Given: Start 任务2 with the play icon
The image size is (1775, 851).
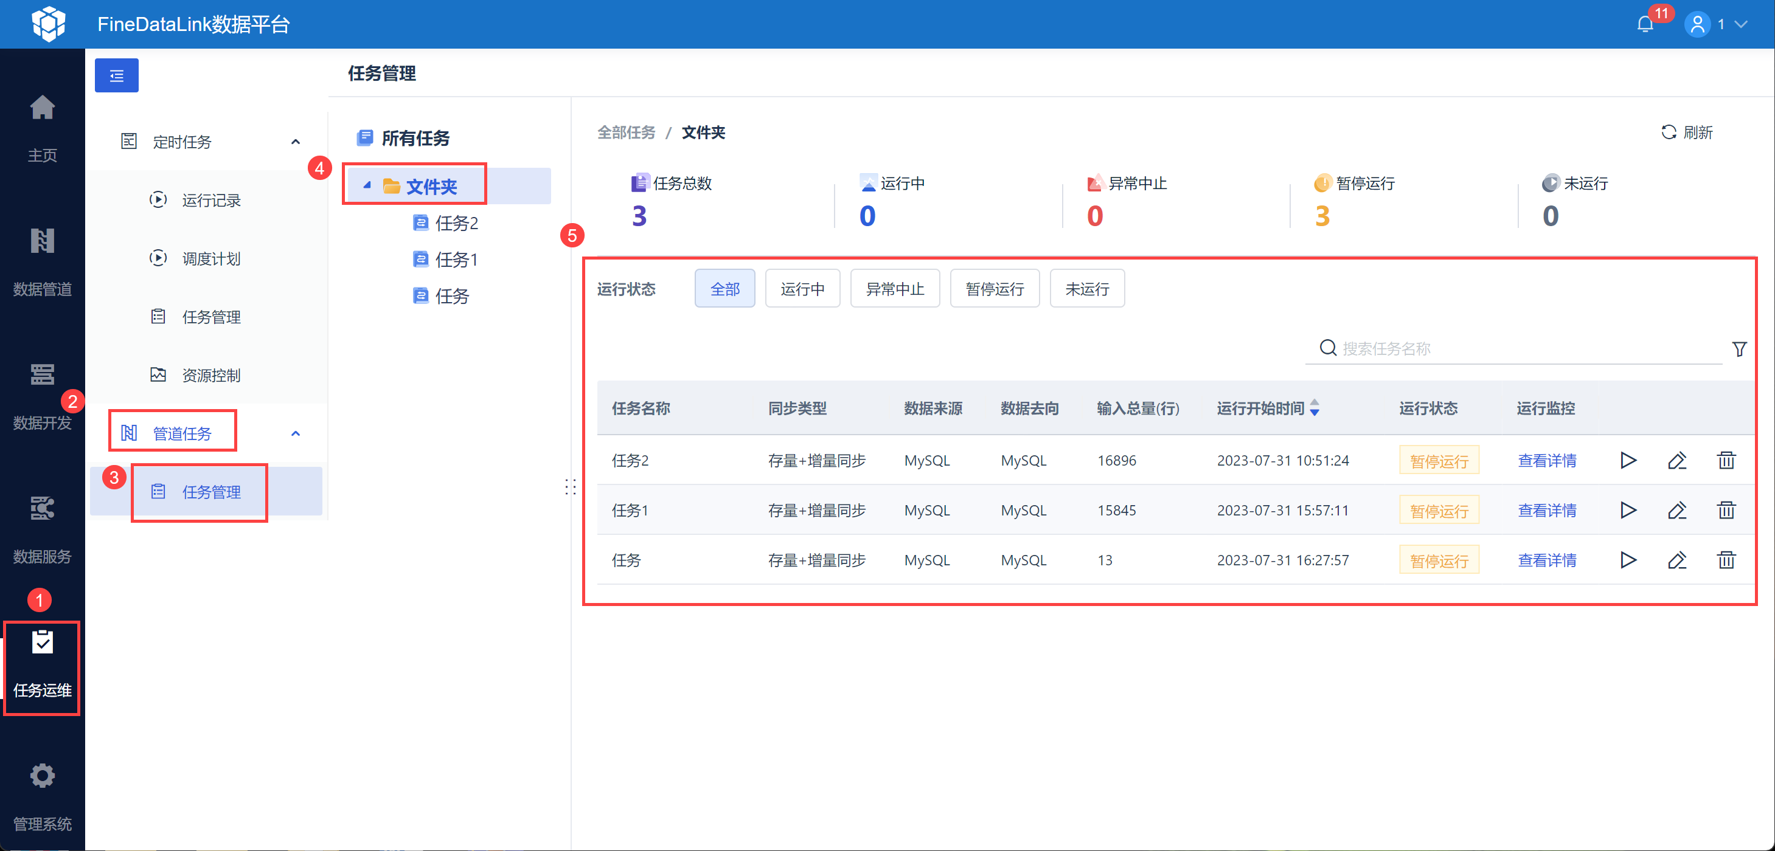Looking at the screenshot, I should point(1628,460).
